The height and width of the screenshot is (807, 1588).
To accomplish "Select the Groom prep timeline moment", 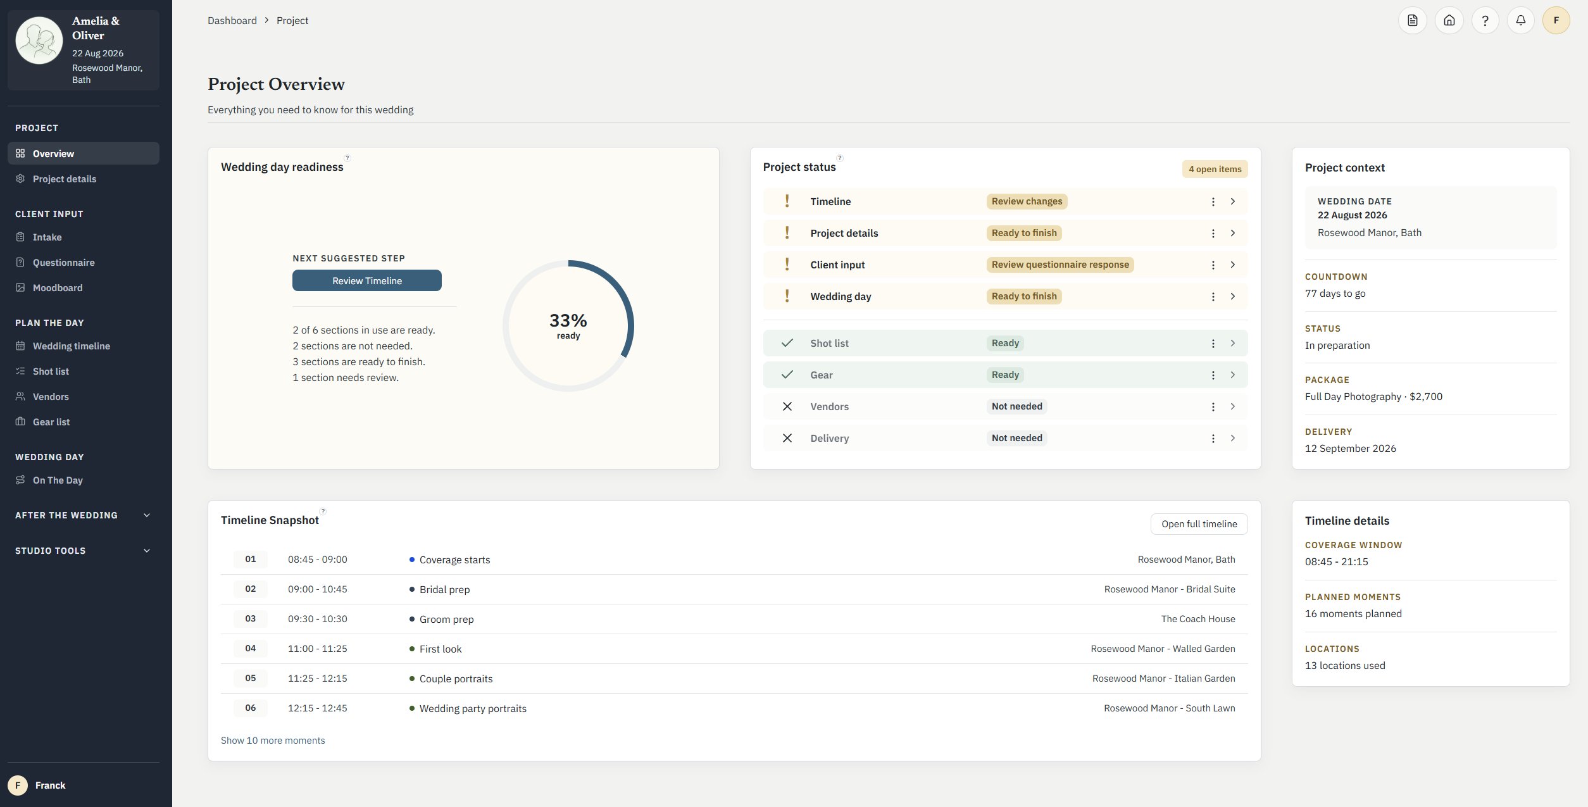I will pyautogui.click(x=734, y=619).
